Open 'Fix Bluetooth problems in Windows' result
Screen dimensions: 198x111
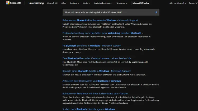pyautogui.click(x=92, y=46)
